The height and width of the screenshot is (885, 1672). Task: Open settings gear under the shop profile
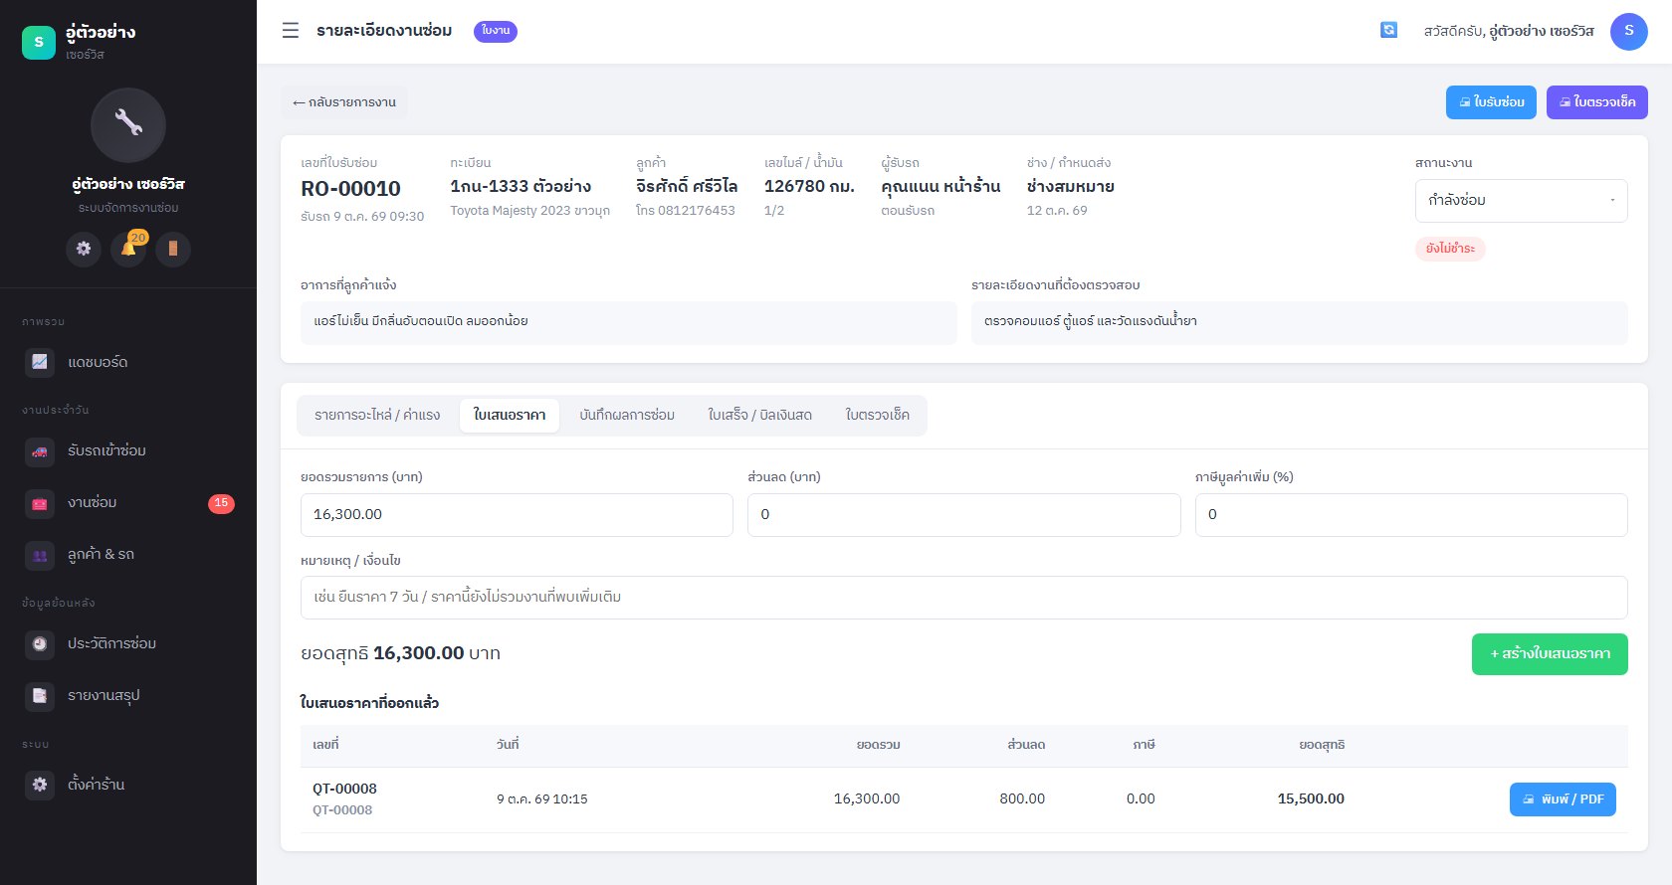pos(84,249)
